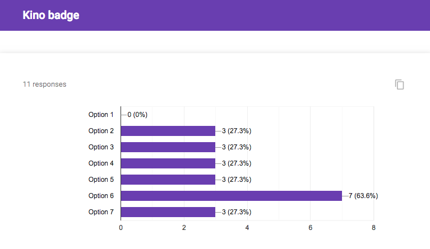Select the Option 2 bar
Screen dimensions: 430x249
click(168, 131)
